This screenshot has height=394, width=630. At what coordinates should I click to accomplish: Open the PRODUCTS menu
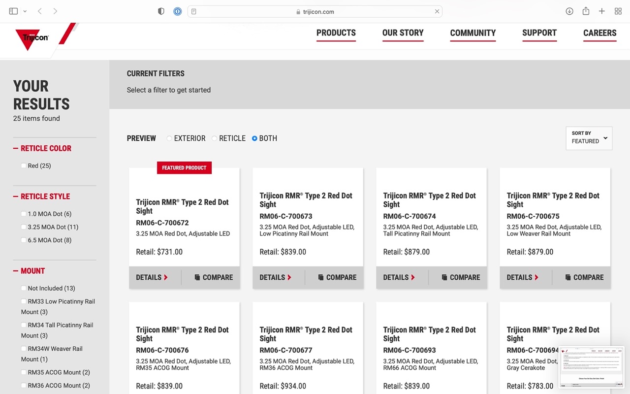(x=336, y=33)
